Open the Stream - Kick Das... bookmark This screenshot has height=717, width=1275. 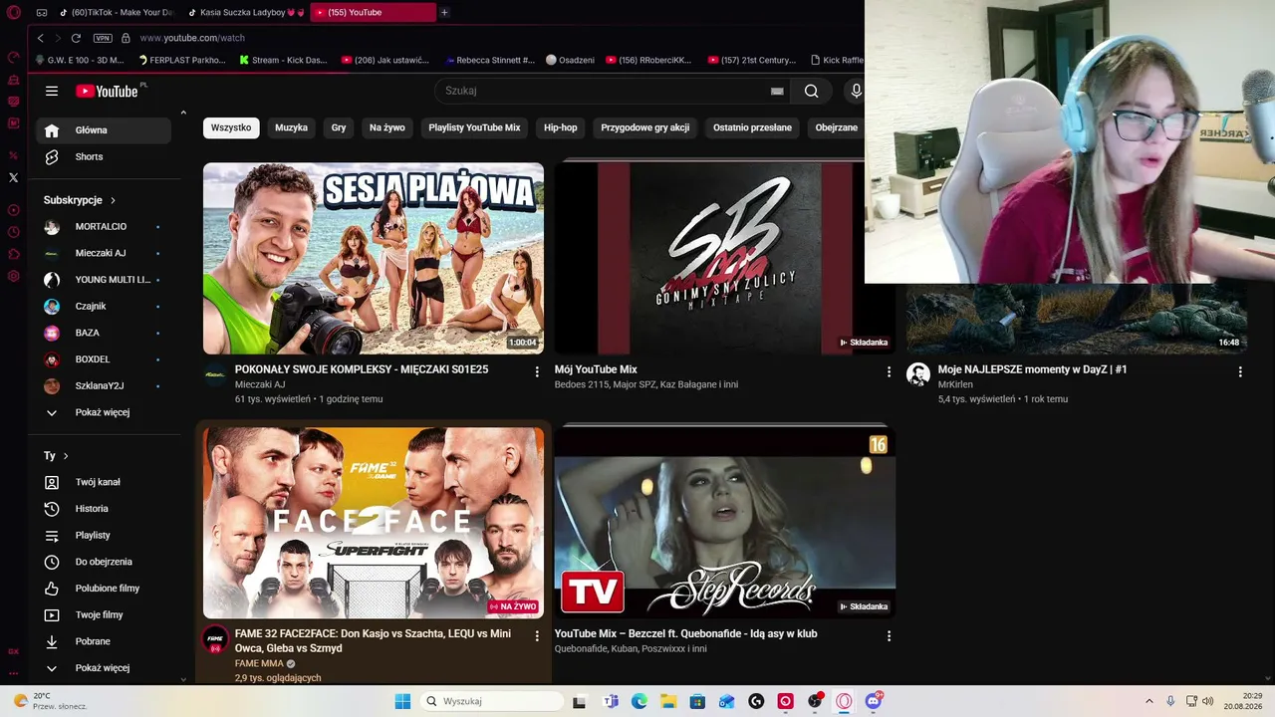[284, 60]
